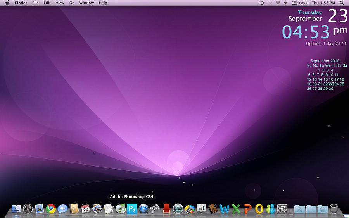Open Microsoft Messenger people icon

271,209
